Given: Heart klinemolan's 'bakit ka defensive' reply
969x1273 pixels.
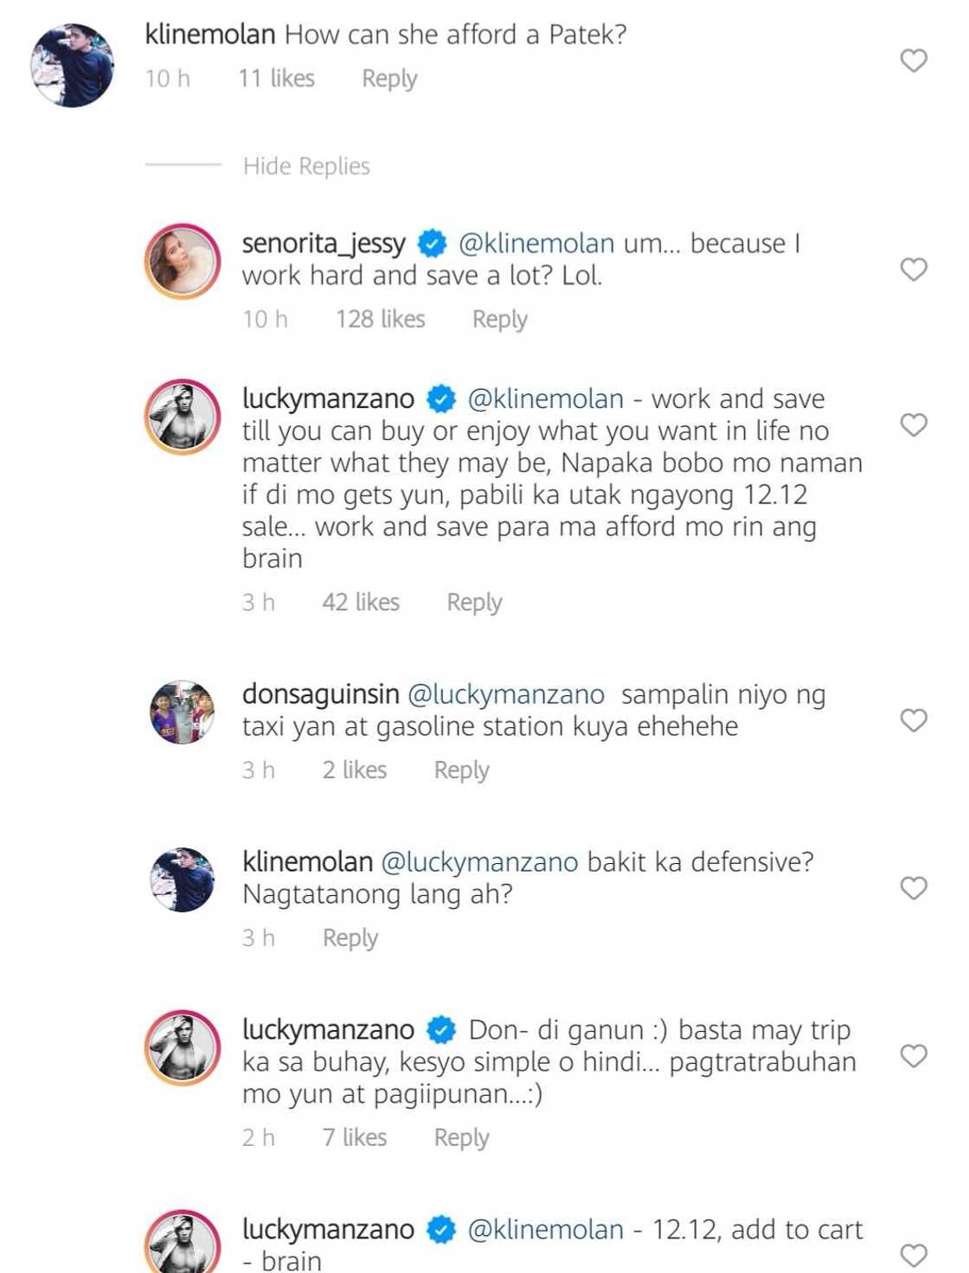Looking at the screenshot, I should click(914, 888).
